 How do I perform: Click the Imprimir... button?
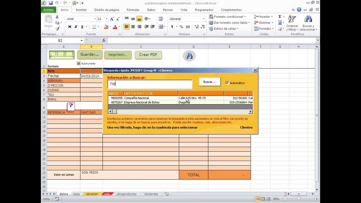(x=118, y=55)
